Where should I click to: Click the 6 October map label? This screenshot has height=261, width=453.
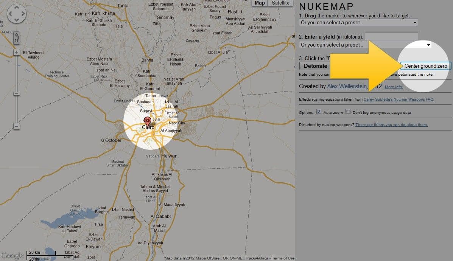[x=111, y=140]
